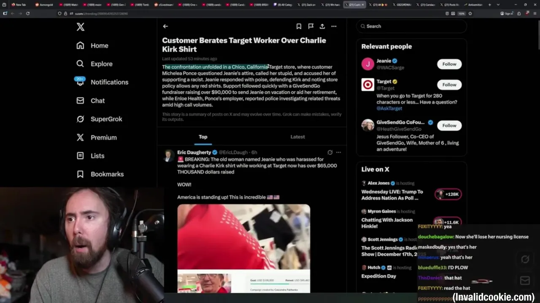Click the Home house icon
This screenshot has width=540, height=303.
(80, 45)
